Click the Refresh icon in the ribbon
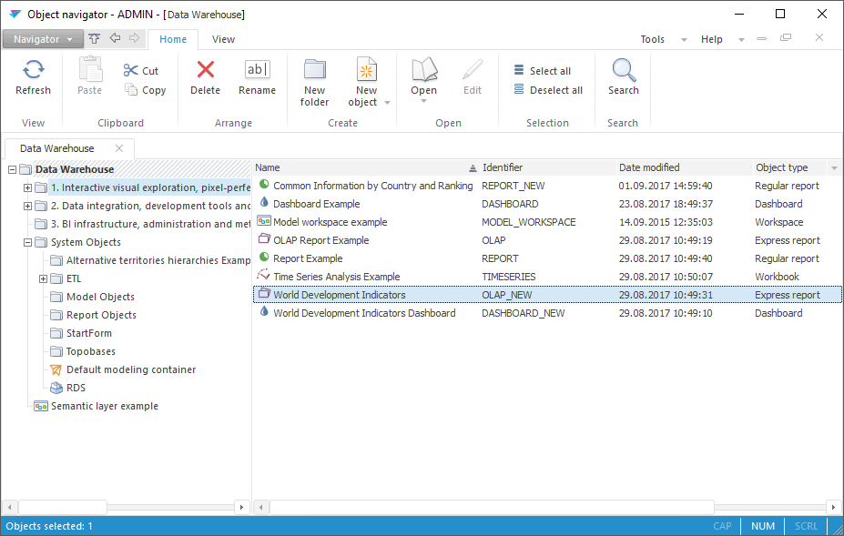The width and height of the screenshot is (844, 536). 34,71
